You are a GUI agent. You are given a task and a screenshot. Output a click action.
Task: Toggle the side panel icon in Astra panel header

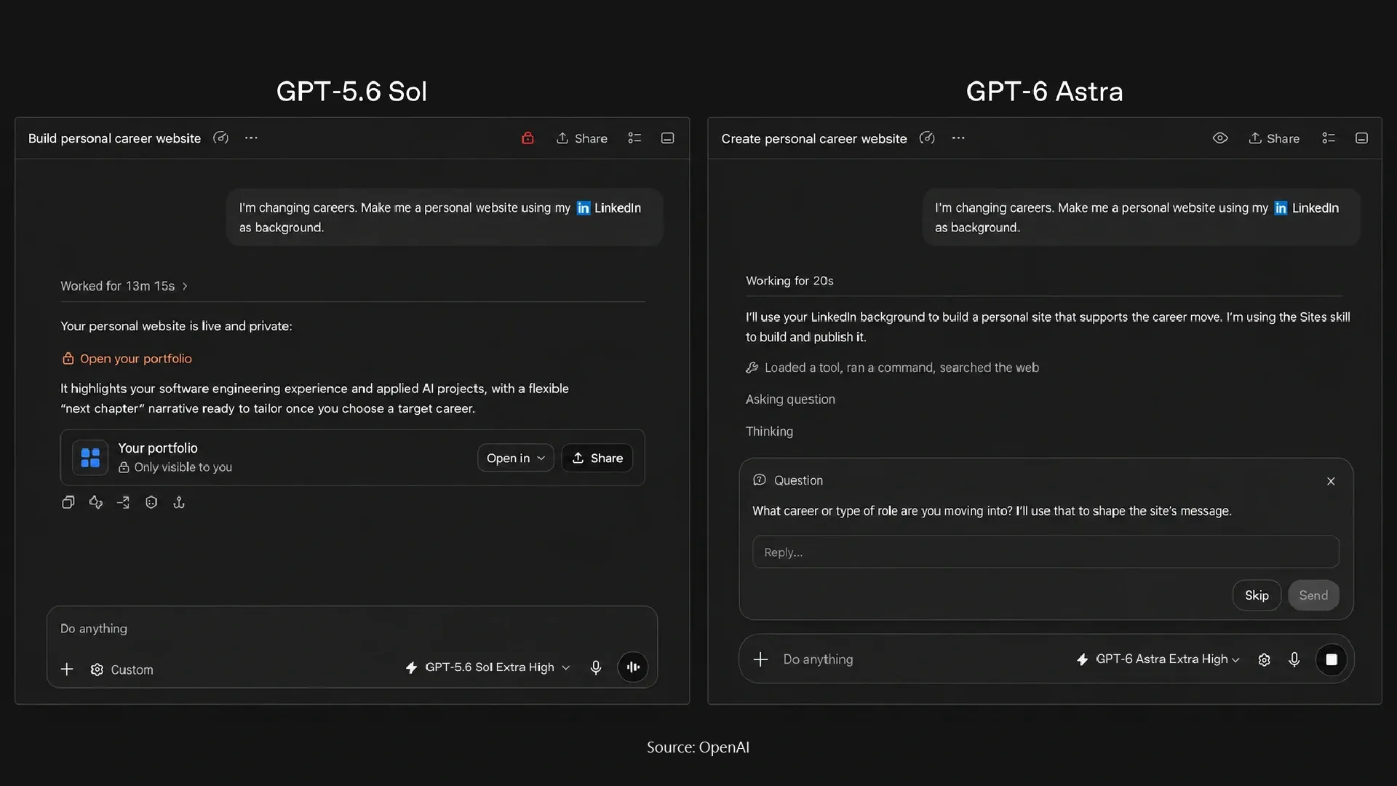(x=1361, y=138)
